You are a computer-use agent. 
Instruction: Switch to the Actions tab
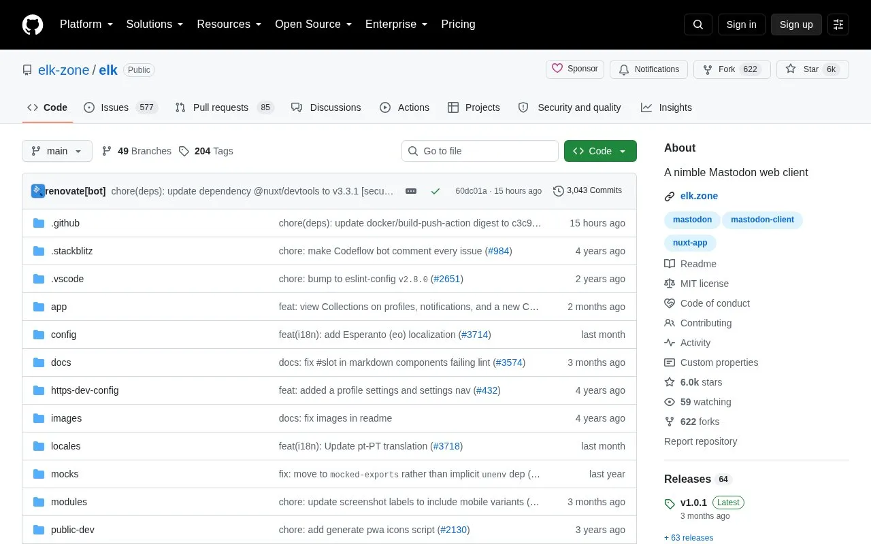tap(405, 107)
